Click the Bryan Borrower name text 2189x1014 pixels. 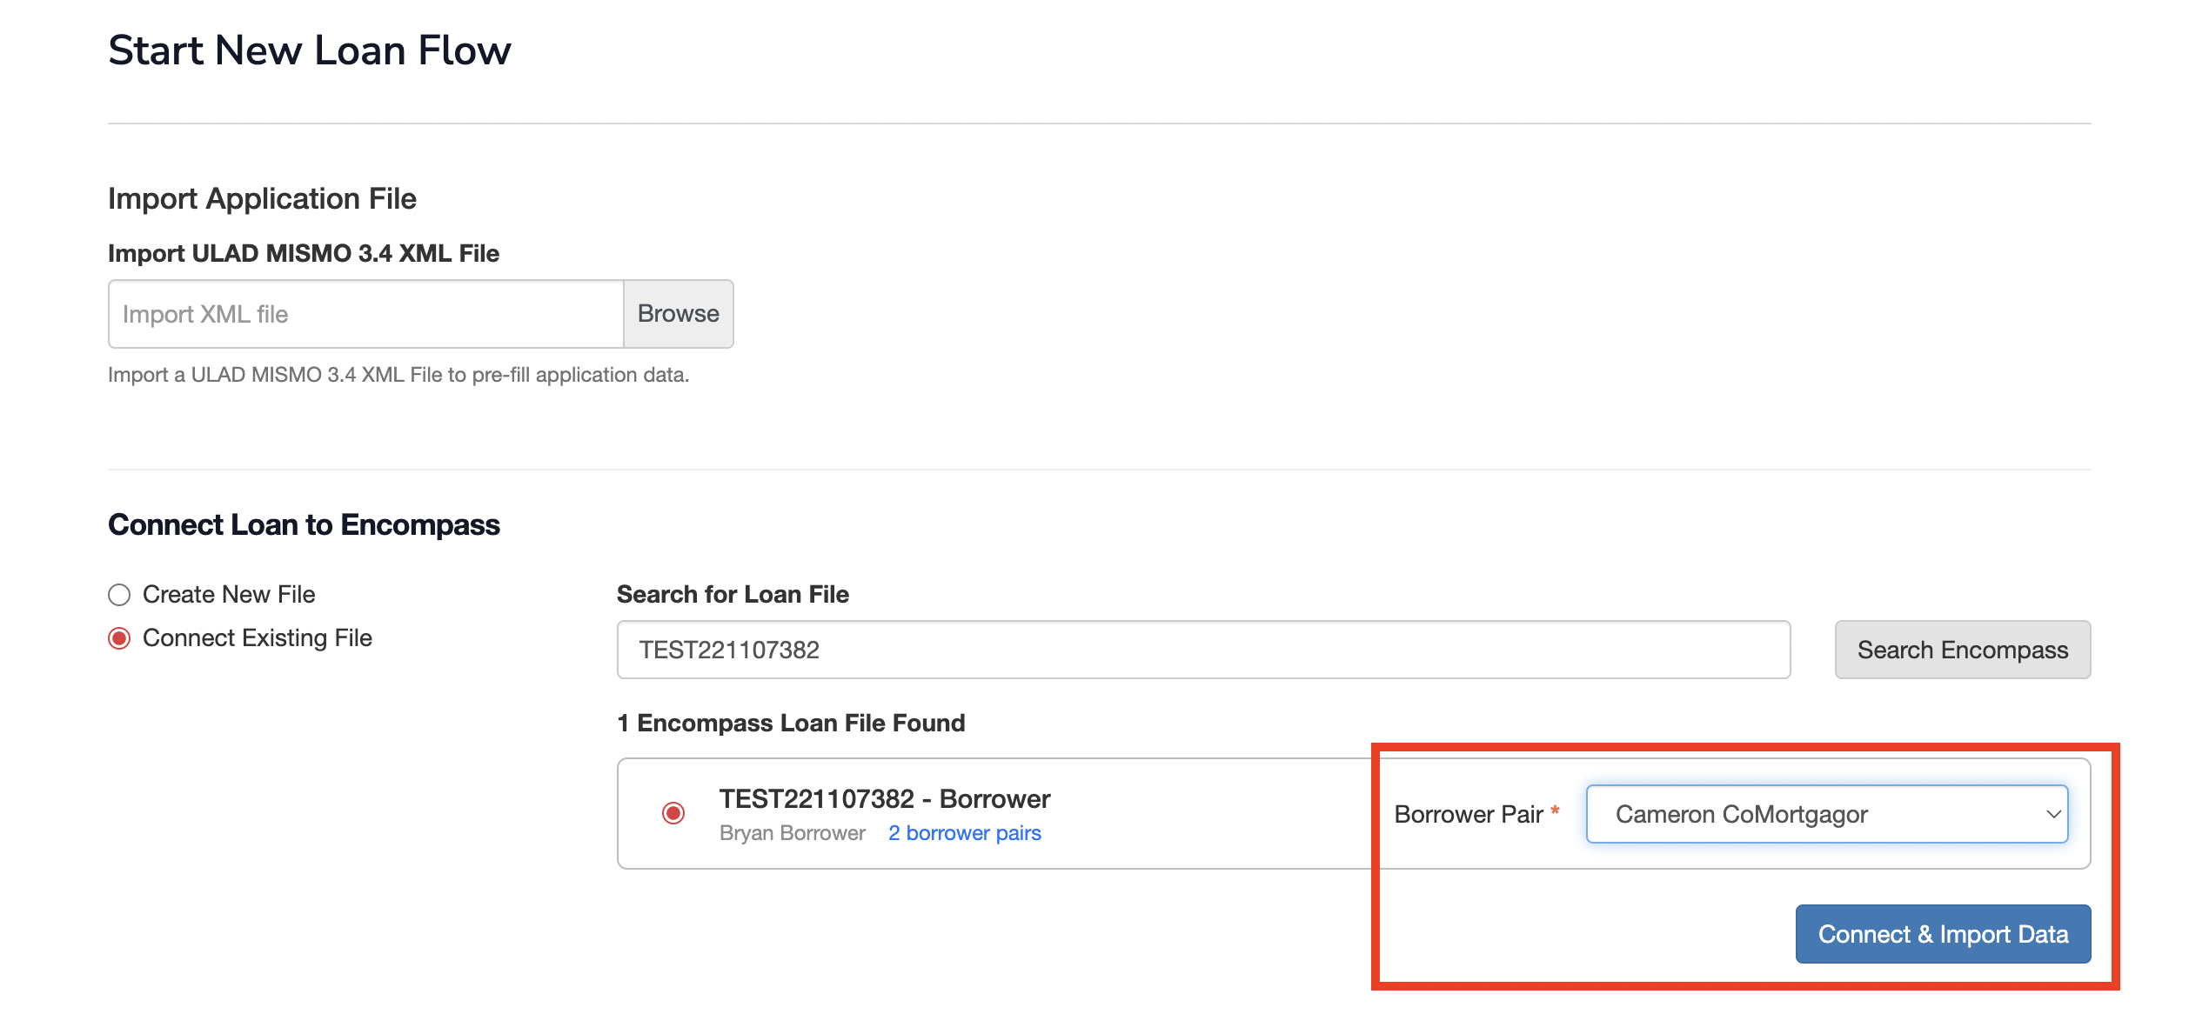(x=792, y=833)
